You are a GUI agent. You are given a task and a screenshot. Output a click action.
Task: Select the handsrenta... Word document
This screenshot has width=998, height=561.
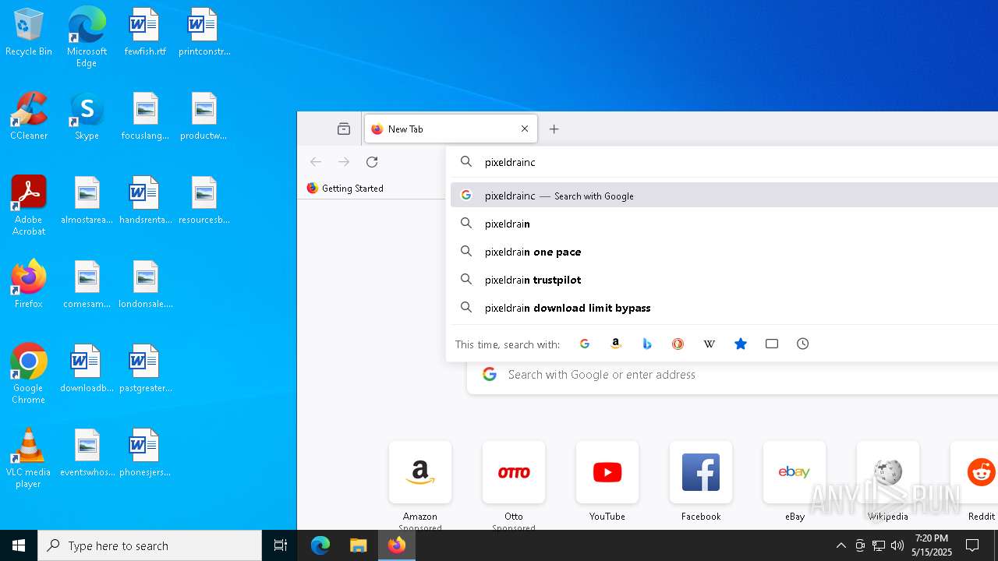(145, 201)
